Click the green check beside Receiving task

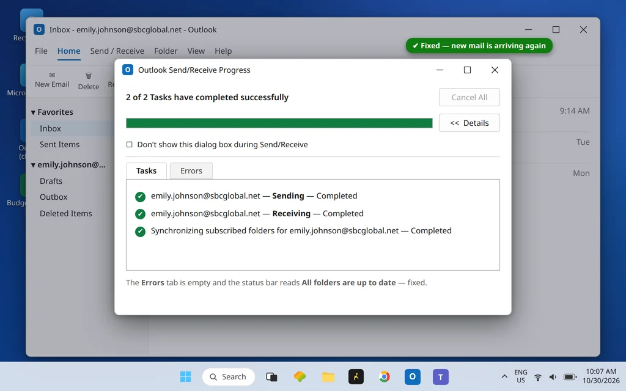(x=140, y=214)
